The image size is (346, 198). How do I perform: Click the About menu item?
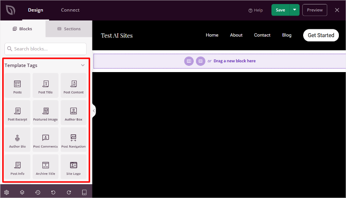click(236, 35)
